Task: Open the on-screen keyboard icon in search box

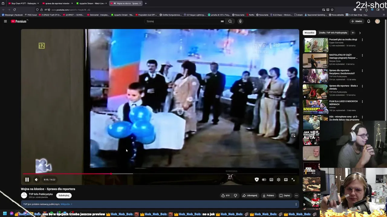Action: (222, 21)
